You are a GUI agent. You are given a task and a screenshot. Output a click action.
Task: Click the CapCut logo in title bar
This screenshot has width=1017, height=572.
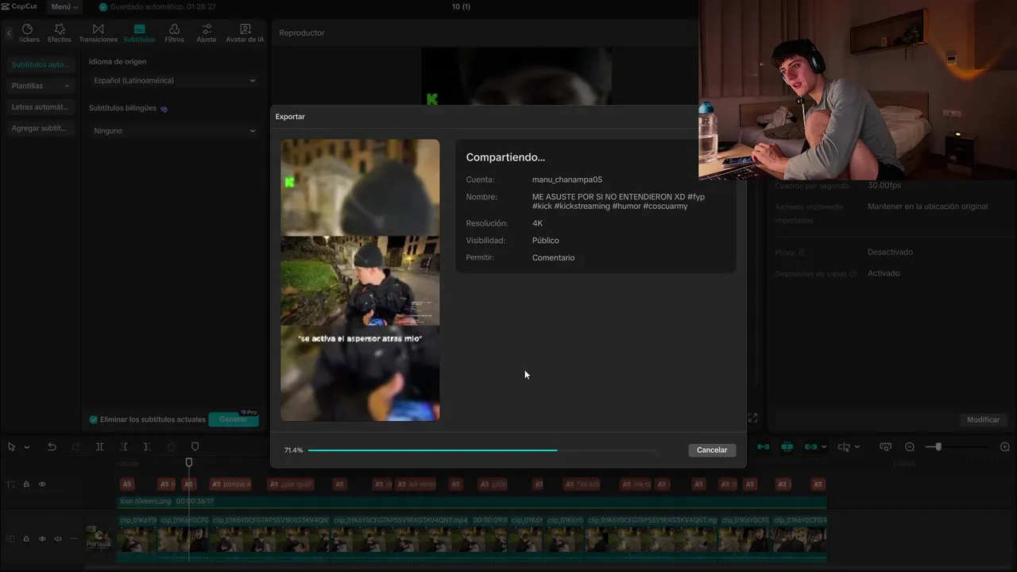[21, 6]
